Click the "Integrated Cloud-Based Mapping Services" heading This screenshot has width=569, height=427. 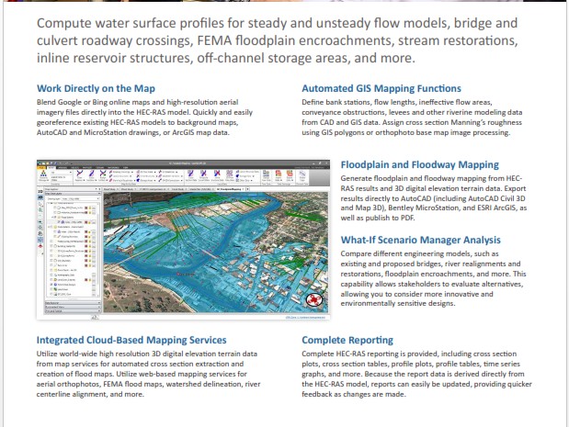(x=131, y=340)
